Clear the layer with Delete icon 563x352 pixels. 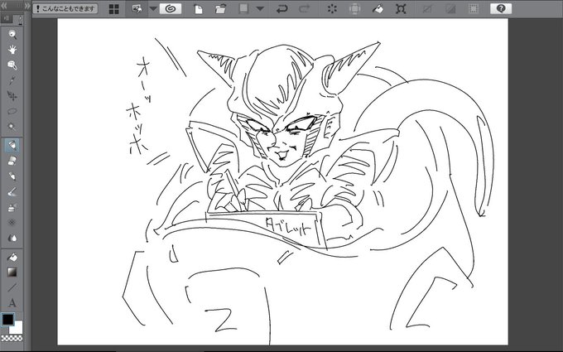pyautogui.click(x=332, y=9)
